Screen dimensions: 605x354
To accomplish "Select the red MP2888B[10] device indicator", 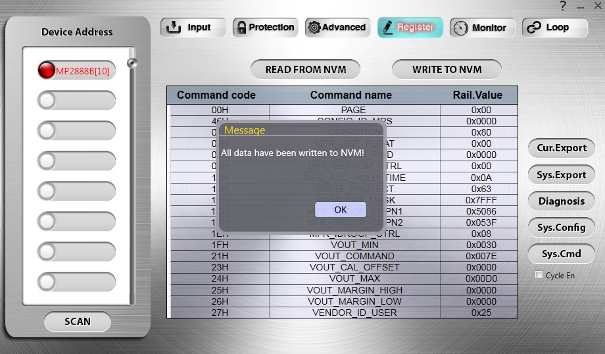I will tap(47, 70).
